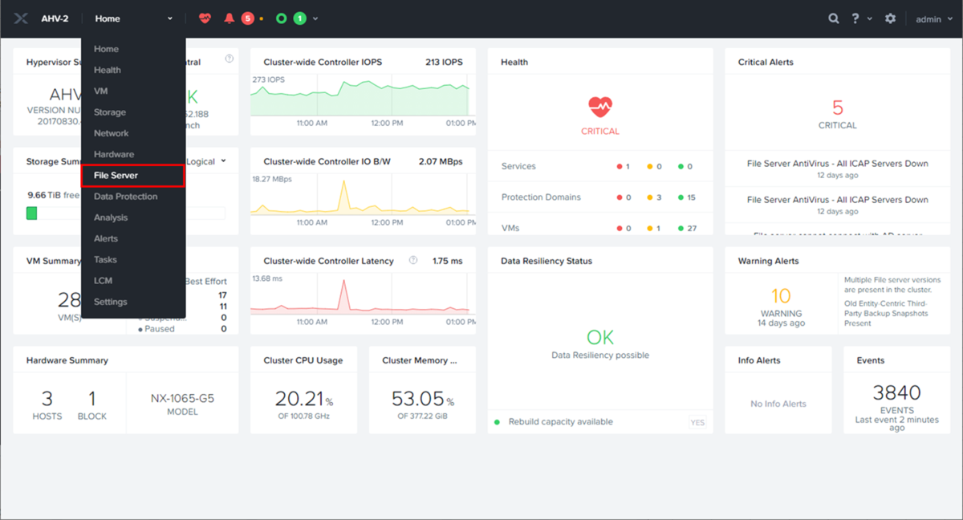Click the Old Entity-Centric Backup Snapshots warning
This screenshot has height=520, width=963.
pos(886,314)
